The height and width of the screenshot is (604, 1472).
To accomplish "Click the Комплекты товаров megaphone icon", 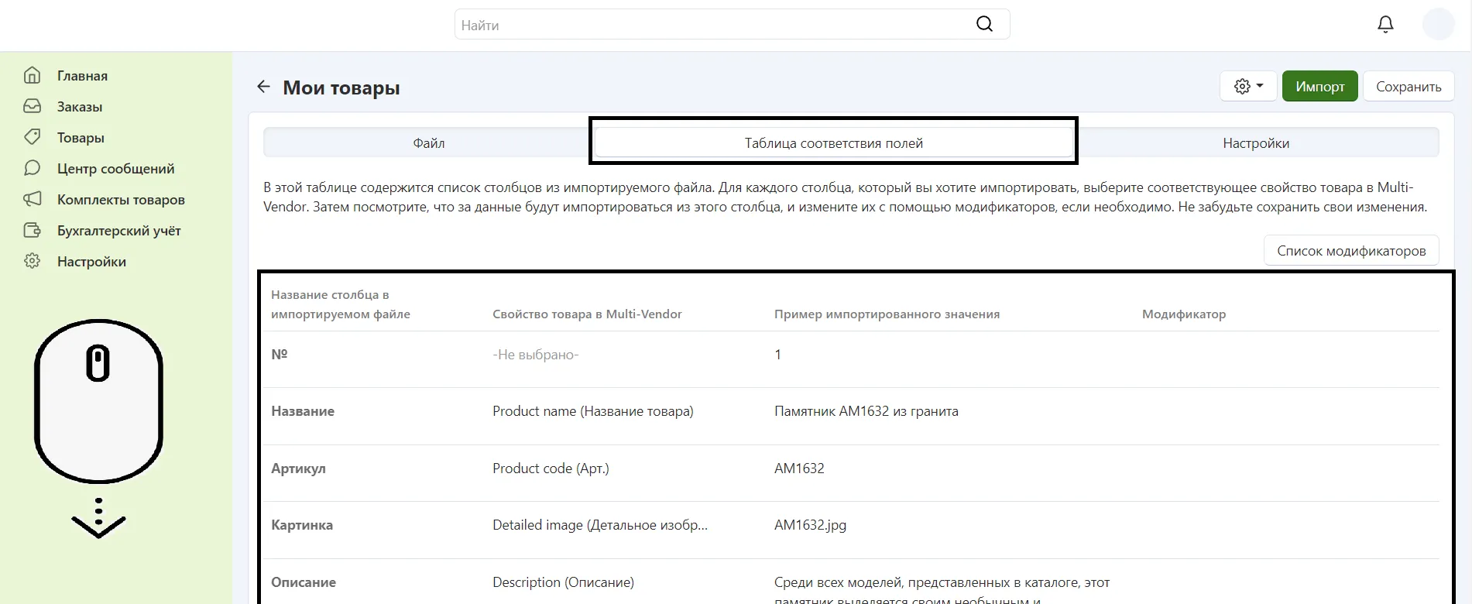I will click(x=32, y=199).
